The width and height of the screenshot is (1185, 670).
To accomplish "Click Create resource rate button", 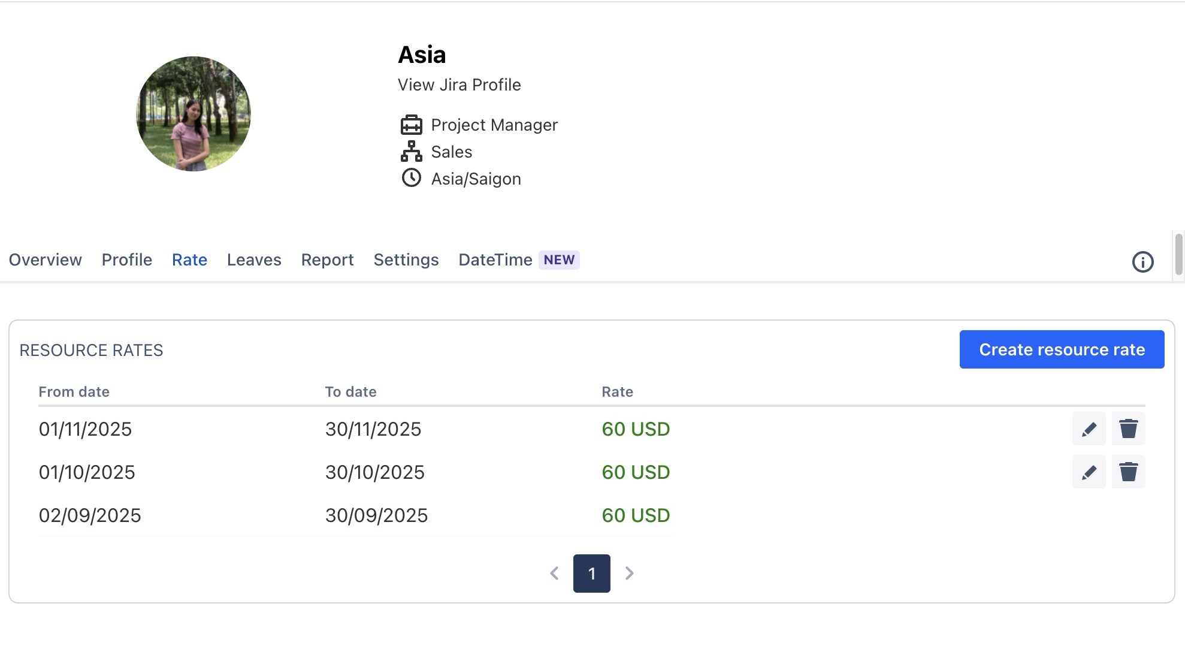I will click(x=1062, y=349).
